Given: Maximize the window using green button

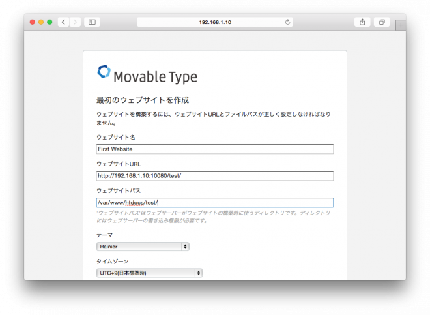Looking at the screenshot, I should pyautogui.click(x=50, y=22).
